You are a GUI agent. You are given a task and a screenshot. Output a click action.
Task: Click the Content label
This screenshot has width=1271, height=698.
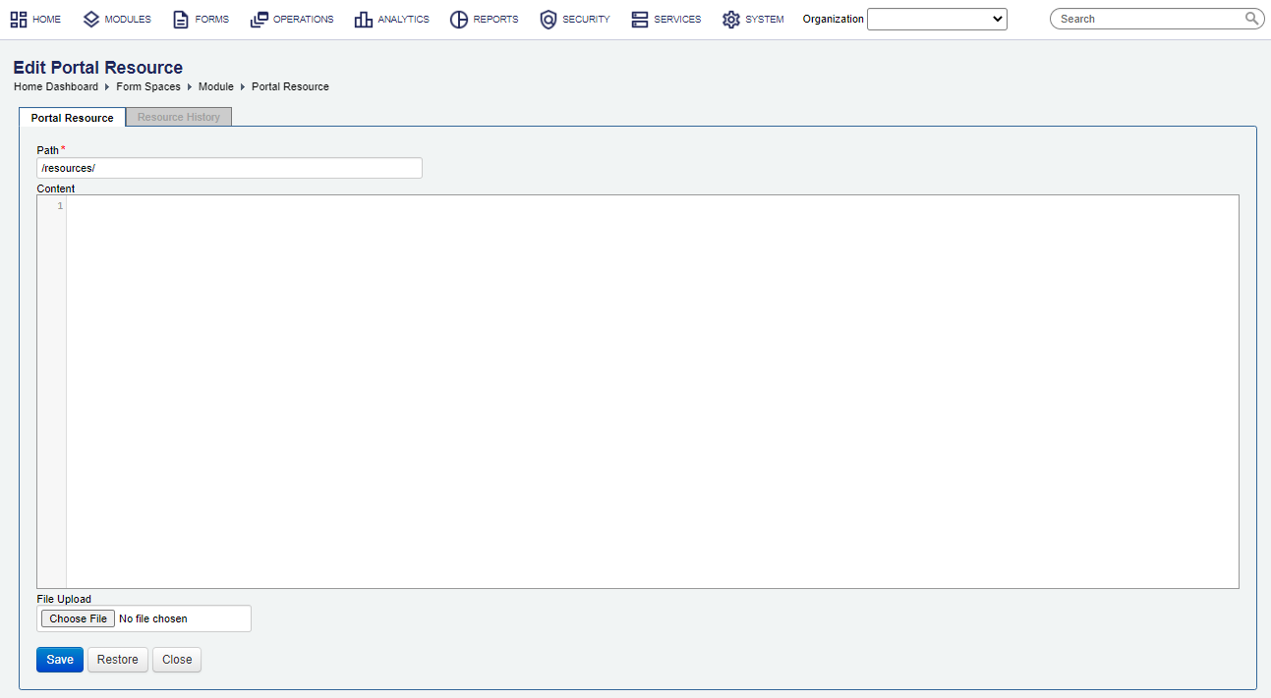(x=56, y=188)
